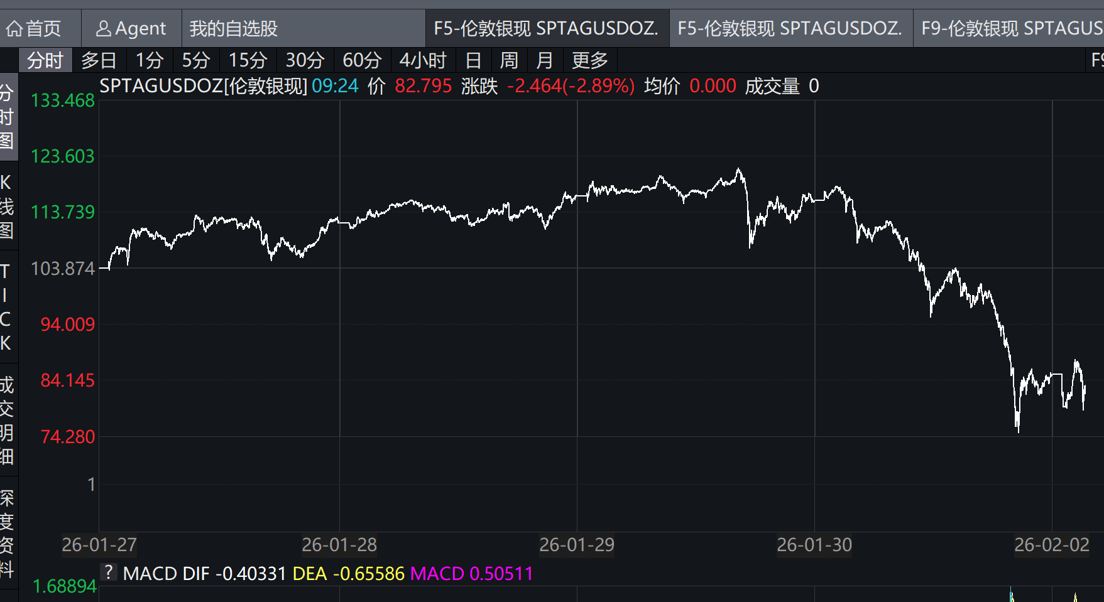Choose the 60分 chart period
The image size is (1104, 602).
(362, 61)
